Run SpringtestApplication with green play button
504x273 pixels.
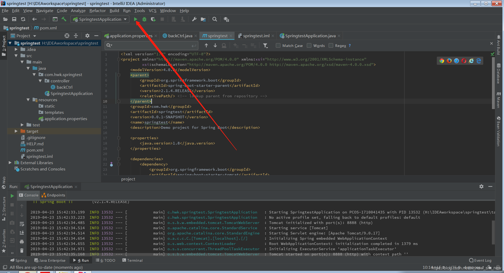[x=135, y=19]
